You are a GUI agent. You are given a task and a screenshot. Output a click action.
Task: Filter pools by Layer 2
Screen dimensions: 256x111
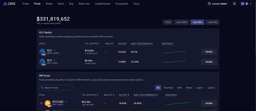[211, 88]
